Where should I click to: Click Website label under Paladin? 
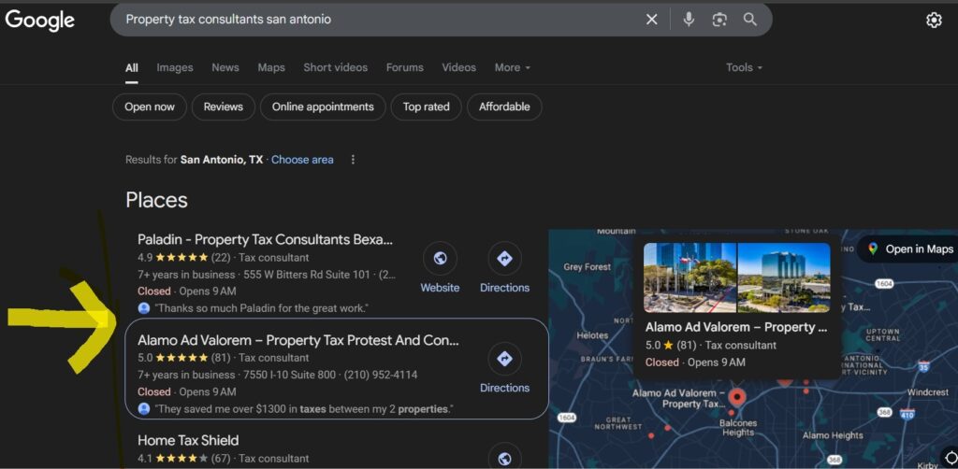pyautogui.click(x=440, y=288)
